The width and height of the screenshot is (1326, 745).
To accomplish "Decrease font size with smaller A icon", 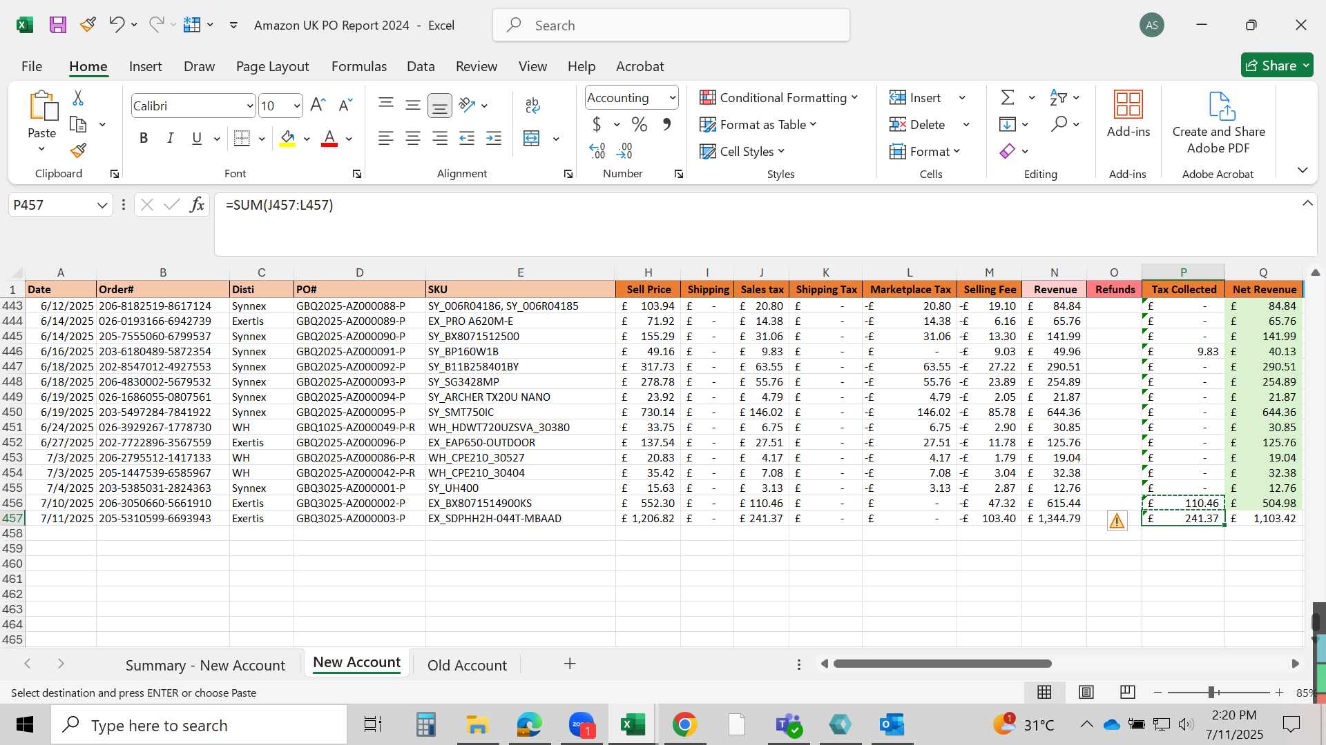I will coord(345,105).
